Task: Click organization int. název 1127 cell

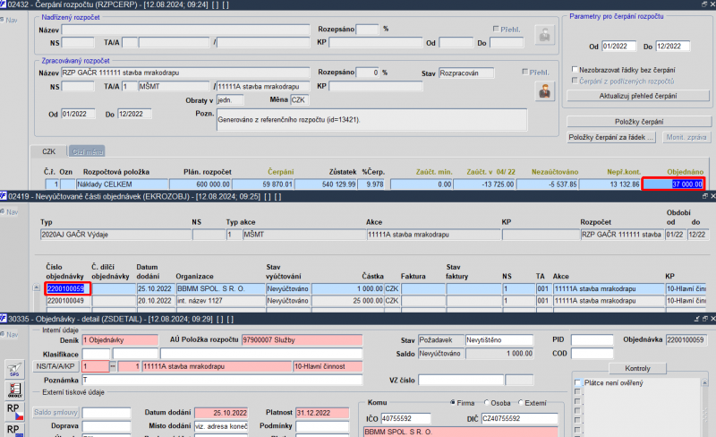Action: (x=220, y=301)
